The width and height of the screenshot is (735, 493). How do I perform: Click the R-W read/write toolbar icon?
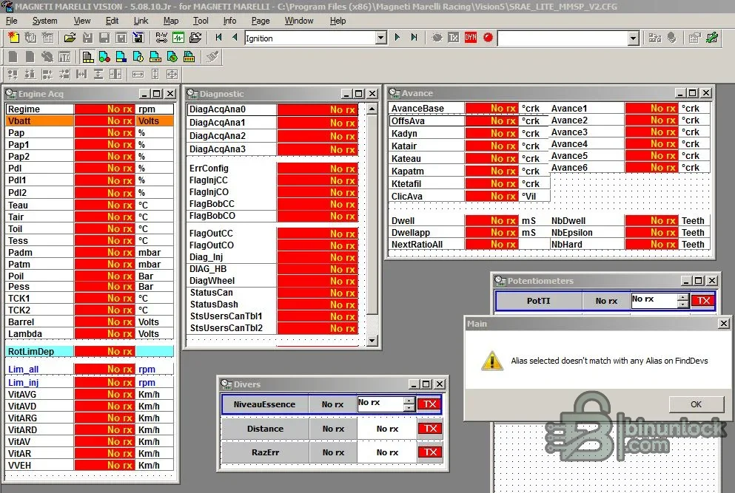(161, 38)
